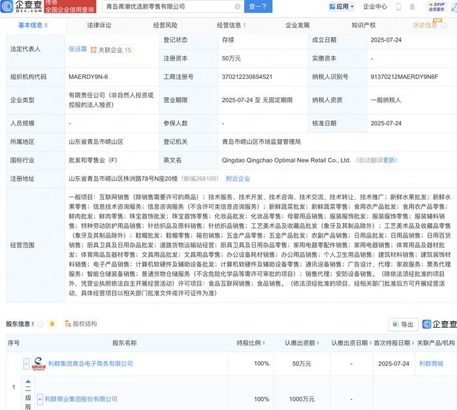Click the 50万元 registered capital value
The height and width of the screenshot is (410, 457).
click(x=231, y=58)
